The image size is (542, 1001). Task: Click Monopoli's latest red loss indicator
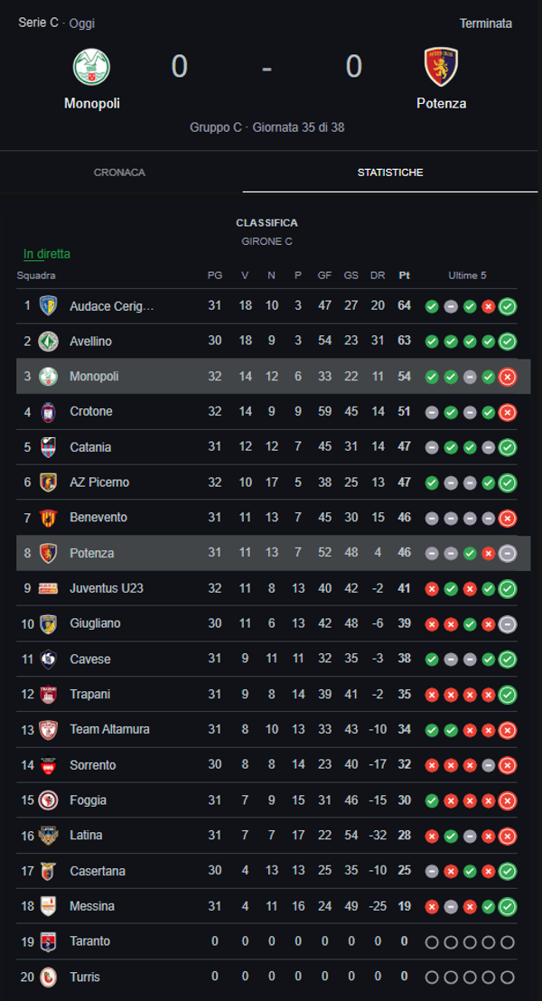pos(508,377)
